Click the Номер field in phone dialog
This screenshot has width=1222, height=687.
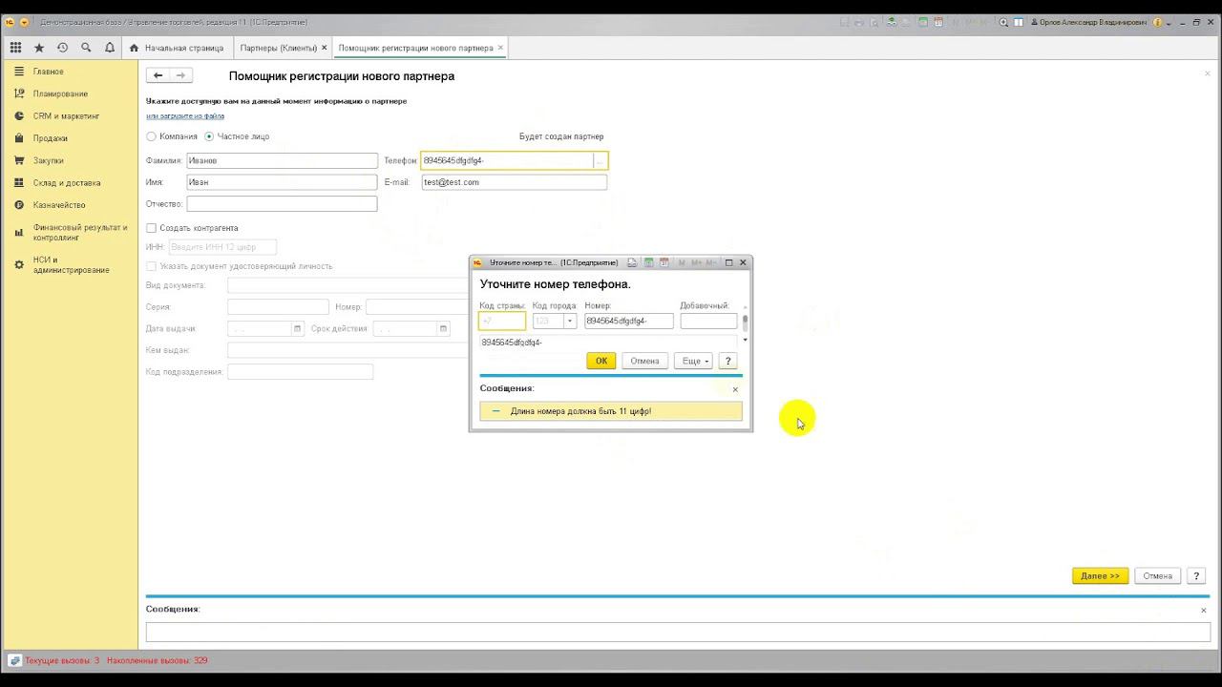(x=629, y=322)
